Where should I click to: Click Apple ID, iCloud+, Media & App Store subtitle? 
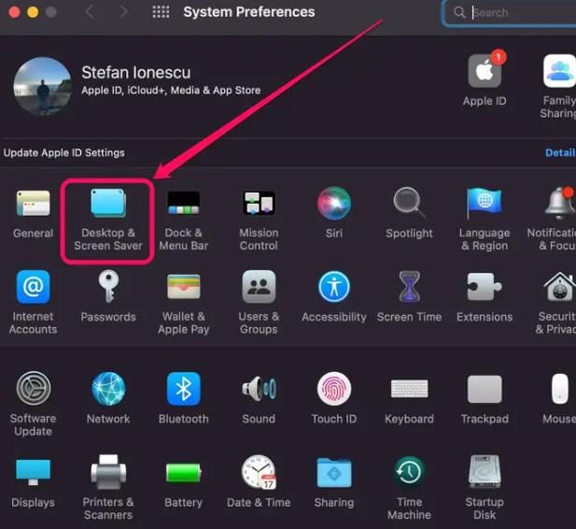tap(171, 90)
